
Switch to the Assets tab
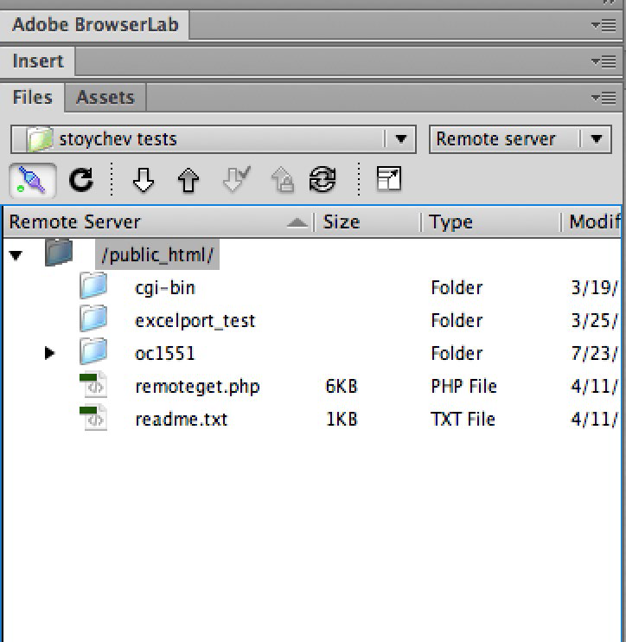point(105,98)
